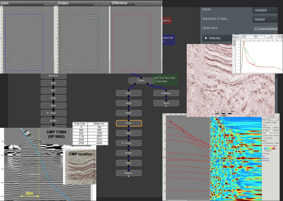The width and height of the screenshot is (283, 201).
Task: Open the comment icon on the left flow's Stack node
Action: pos(48,113)
